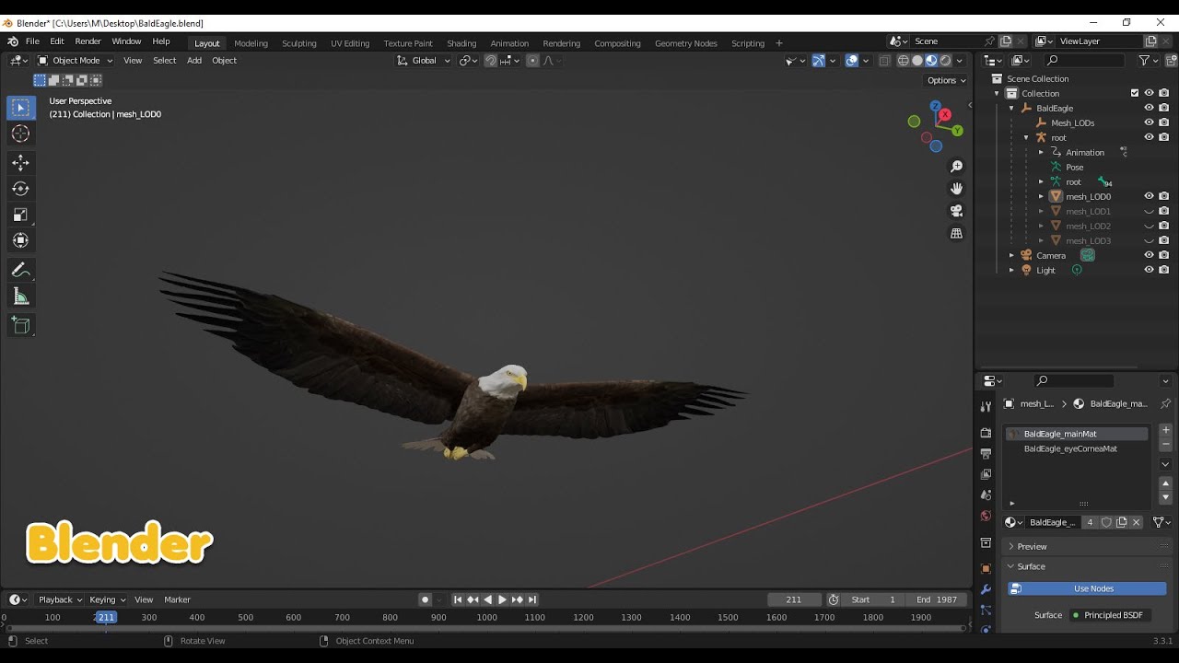
Task: Toggle viewport overlays
Action: [852, 61]
